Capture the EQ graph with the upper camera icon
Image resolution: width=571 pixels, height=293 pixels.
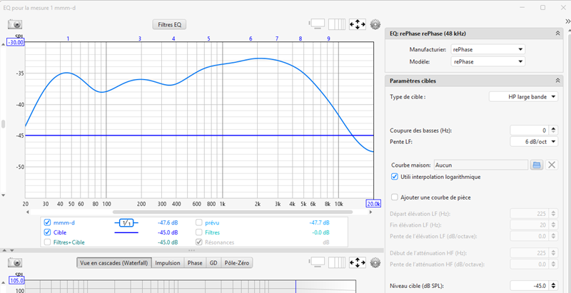tap(15, 24)
